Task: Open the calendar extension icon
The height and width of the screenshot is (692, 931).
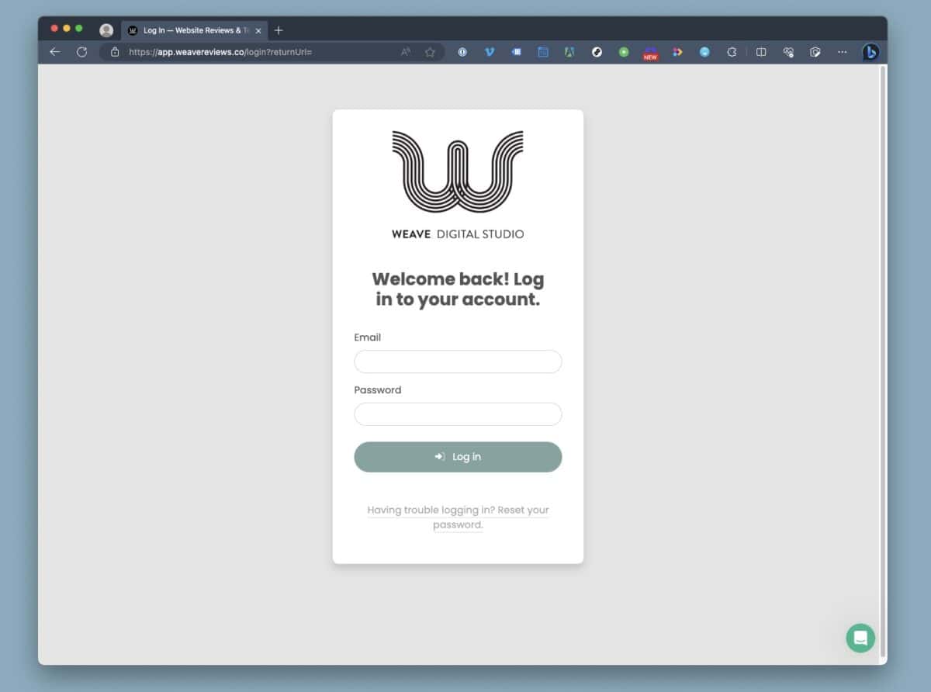Action: click(542, 52)
